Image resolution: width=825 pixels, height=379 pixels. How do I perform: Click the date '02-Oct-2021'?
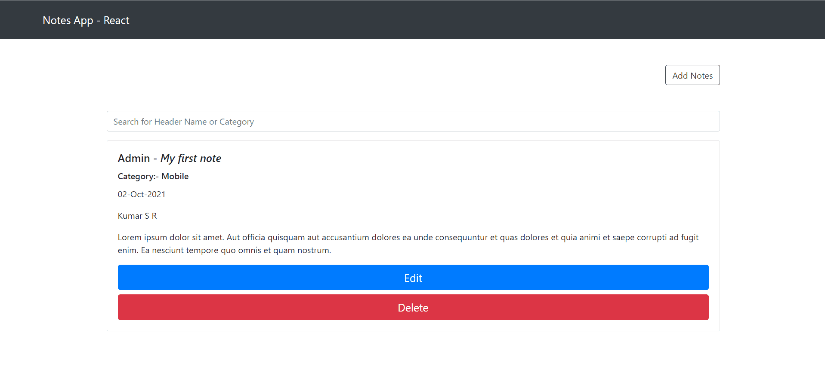142,194
